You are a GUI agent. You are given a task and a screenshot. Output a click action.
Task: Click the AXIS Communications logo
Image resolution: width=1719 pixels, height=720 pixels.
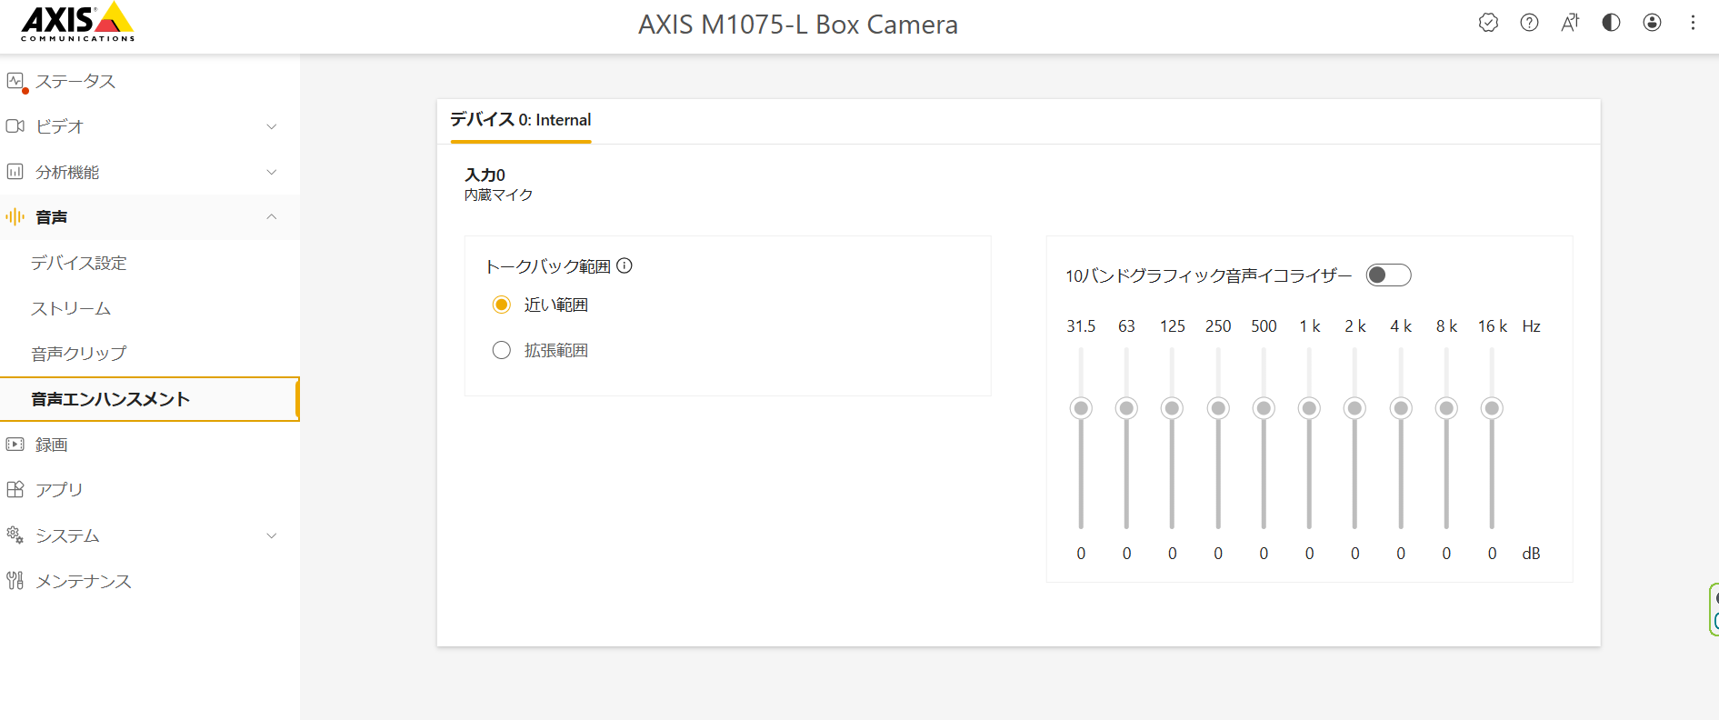pyautogui.click(x=78, y=22)
